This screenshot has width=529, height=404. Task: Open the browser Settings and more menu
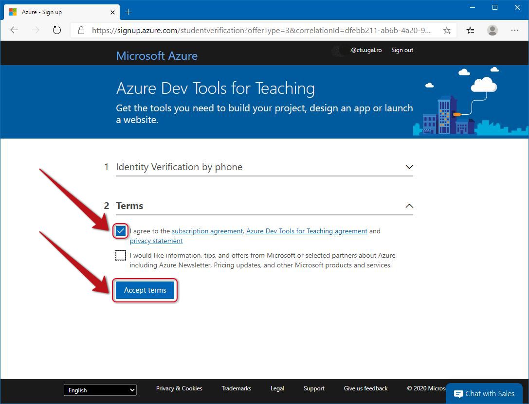click(x=515, y=30)
